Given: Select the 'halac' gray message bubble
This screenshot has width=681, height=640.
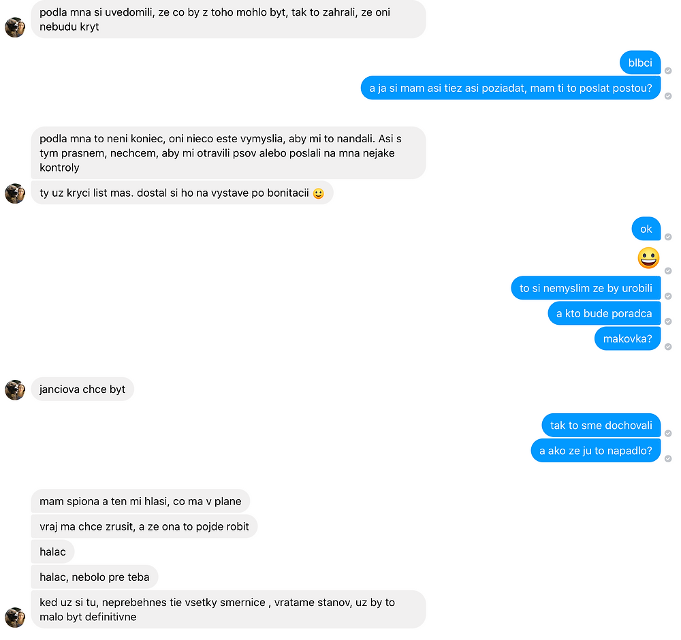Looking at the screenshot, I should point(52,551).
